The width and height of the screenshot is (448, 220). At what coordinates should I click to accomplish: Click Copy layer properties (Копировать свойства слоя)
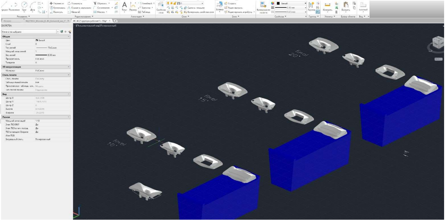pos(199,12)
